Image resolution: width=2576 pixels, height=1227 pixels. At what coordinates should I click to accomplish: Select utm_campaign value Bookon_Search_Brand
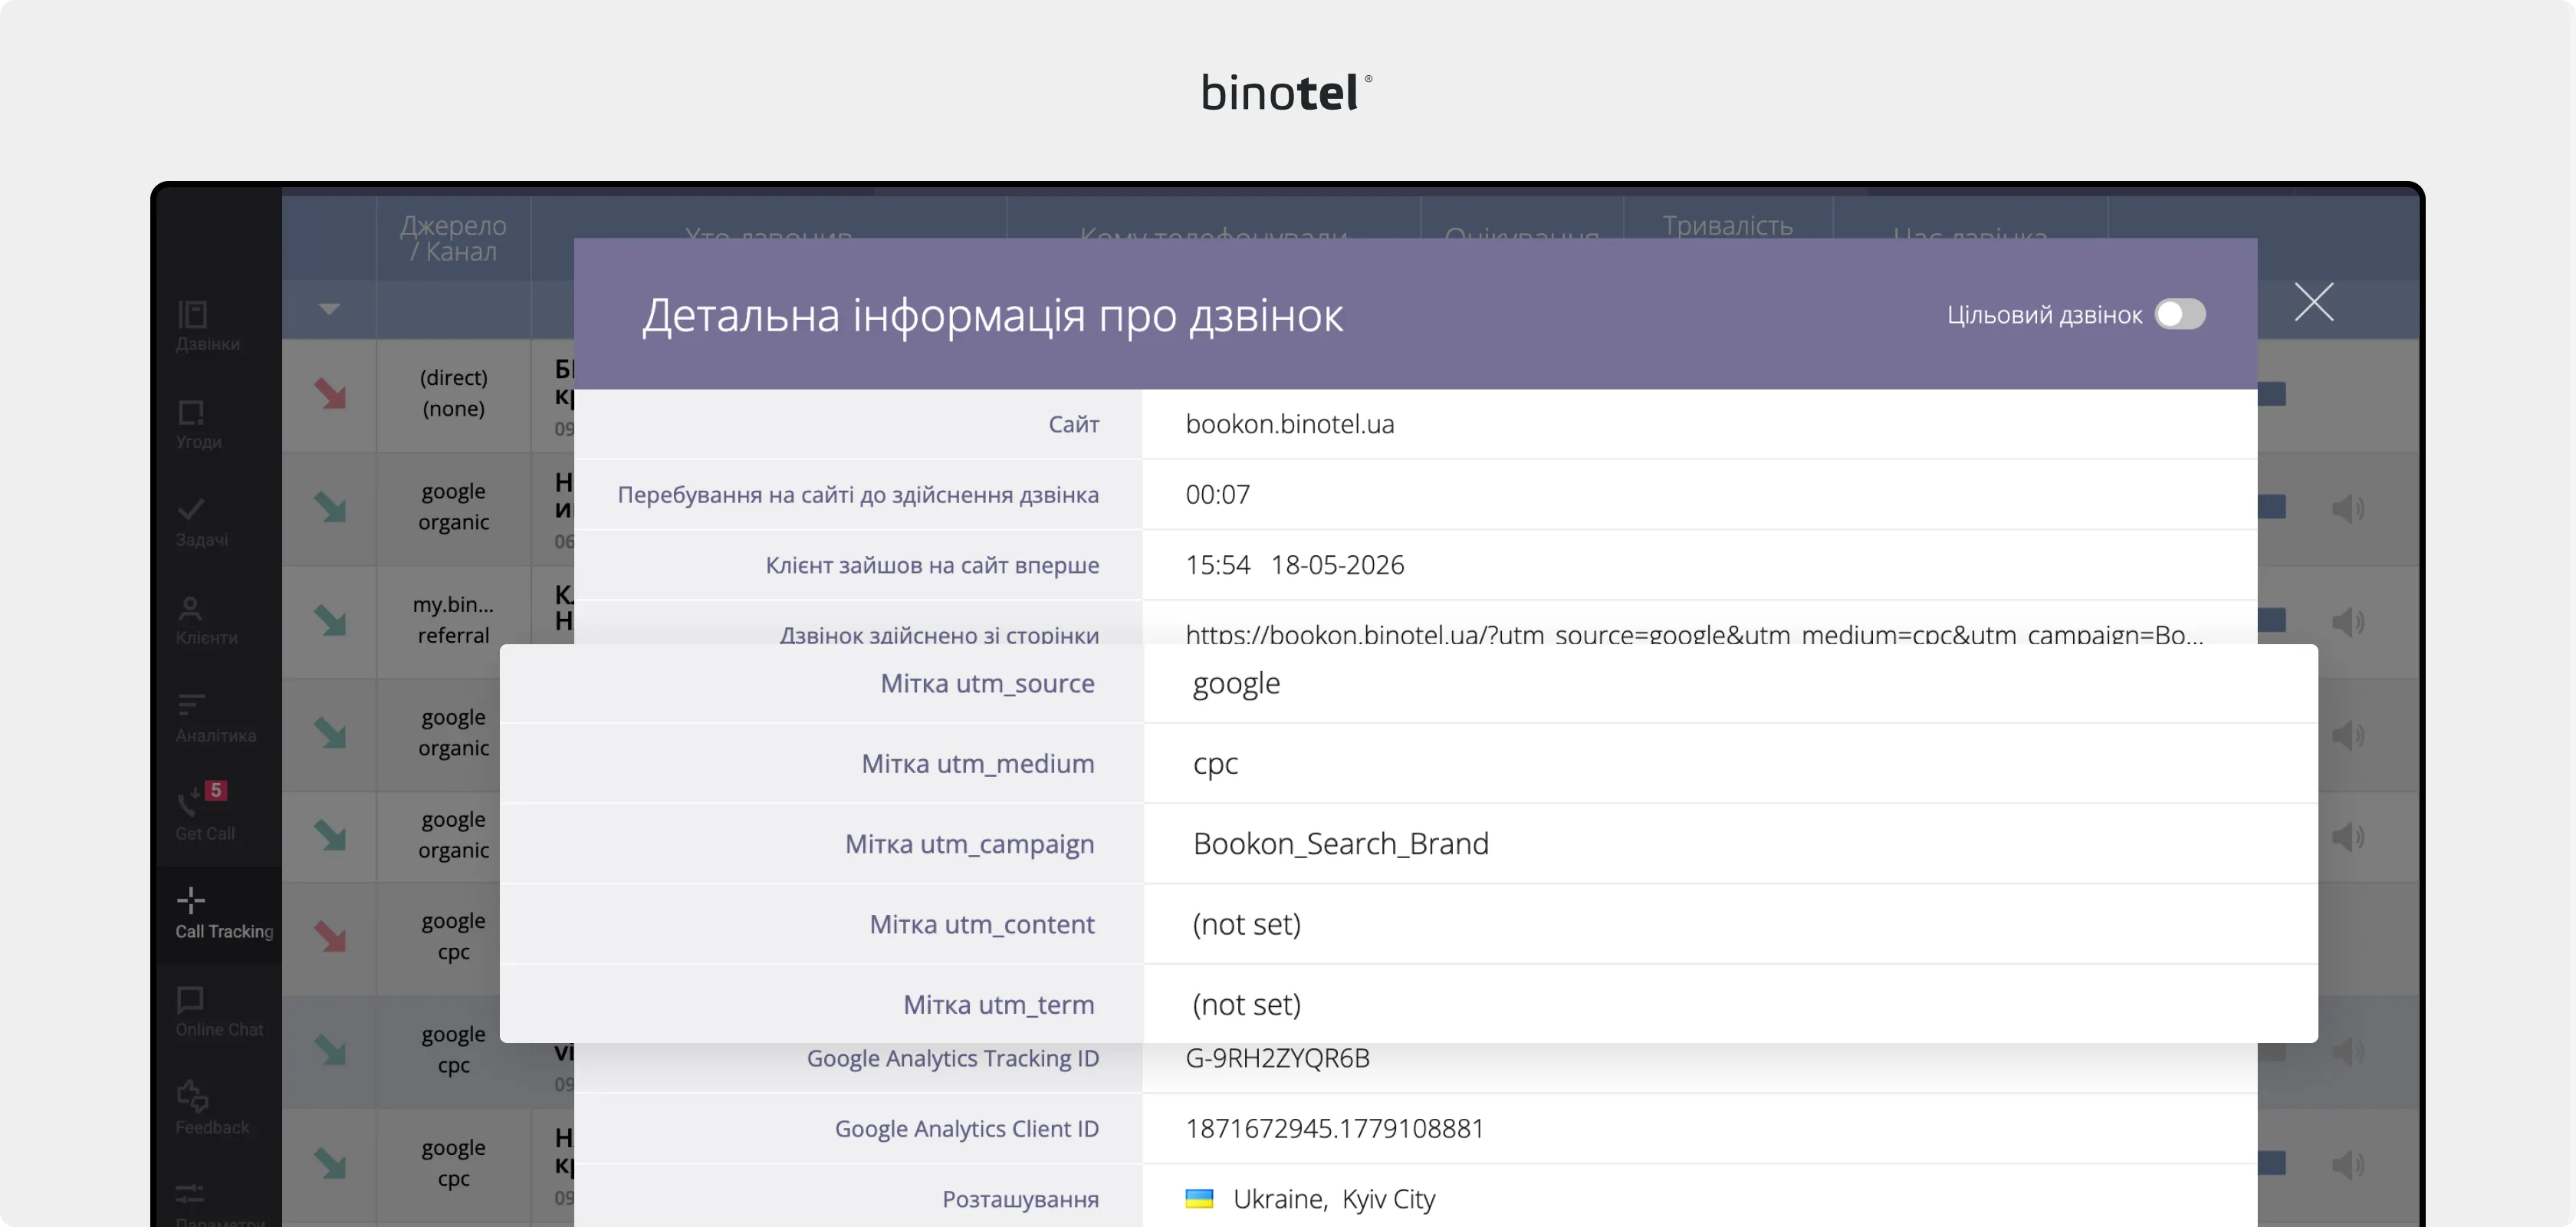pos(1340,844)
